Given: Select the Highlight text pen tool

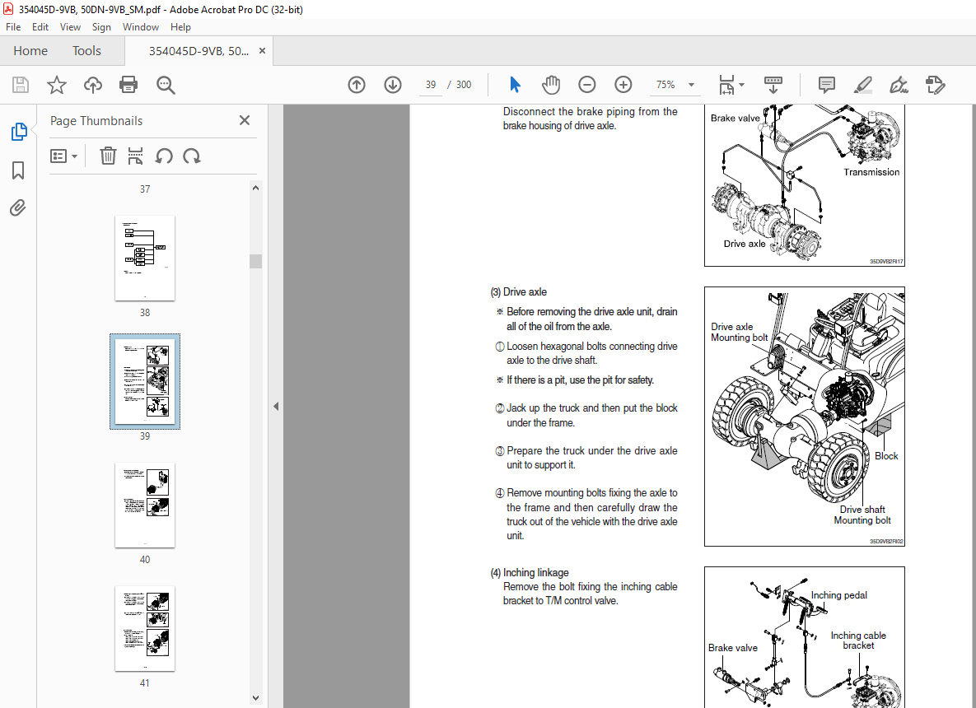Looking at the screenshot, I should (x=862, y=85).
